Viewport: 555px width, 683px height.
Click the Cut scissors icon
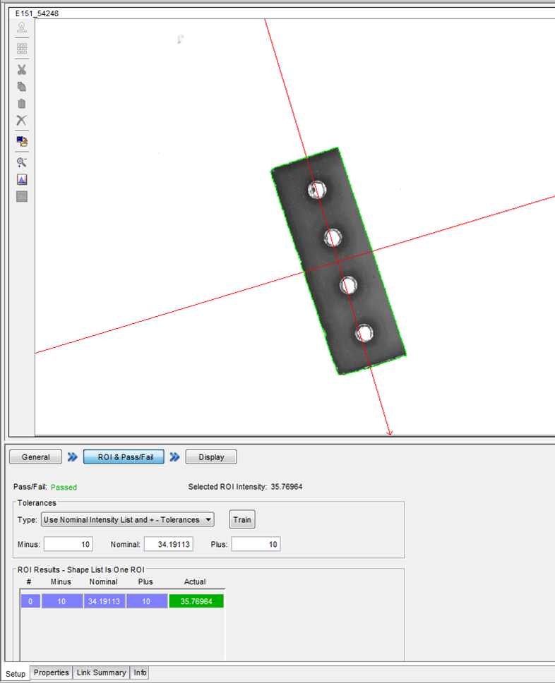point(22,70)
